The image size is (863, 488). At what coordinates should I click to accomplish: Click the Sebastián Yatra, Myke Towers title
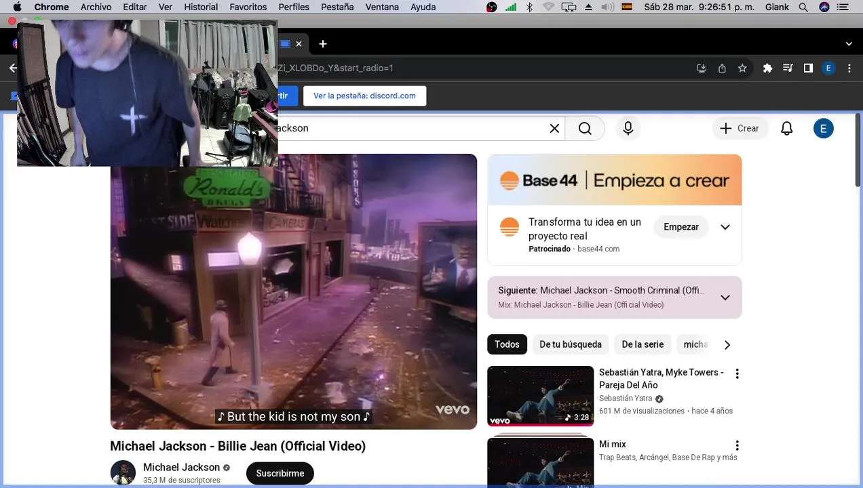[661, 378]
